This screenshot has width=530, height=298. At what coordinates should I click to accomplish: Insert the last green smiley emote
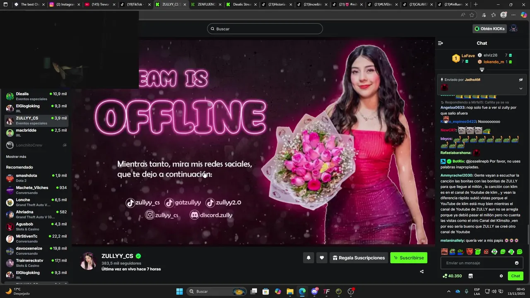(x=520, y=252)
